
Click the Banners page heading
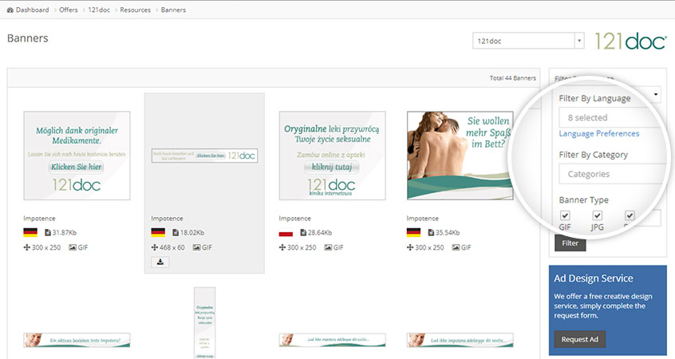[x=28, y=38]
